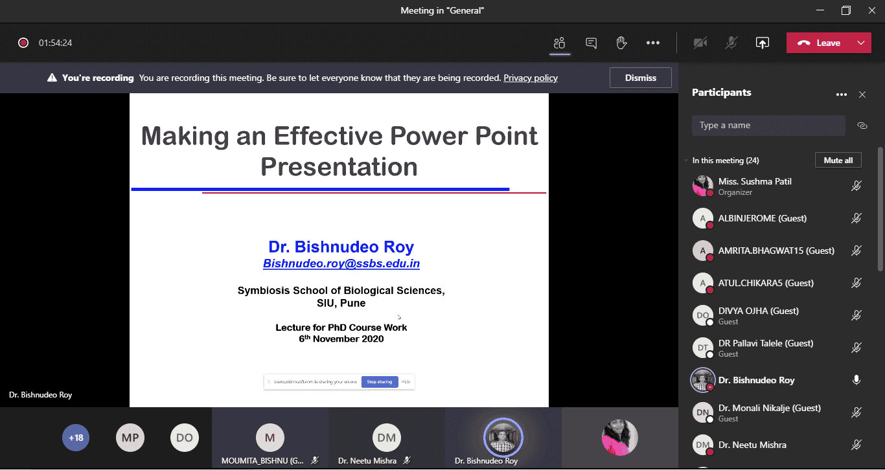Click the Bishnudeo.roy@ssbs.edu.in email link

pyautogui.click(x=341, y=263)
